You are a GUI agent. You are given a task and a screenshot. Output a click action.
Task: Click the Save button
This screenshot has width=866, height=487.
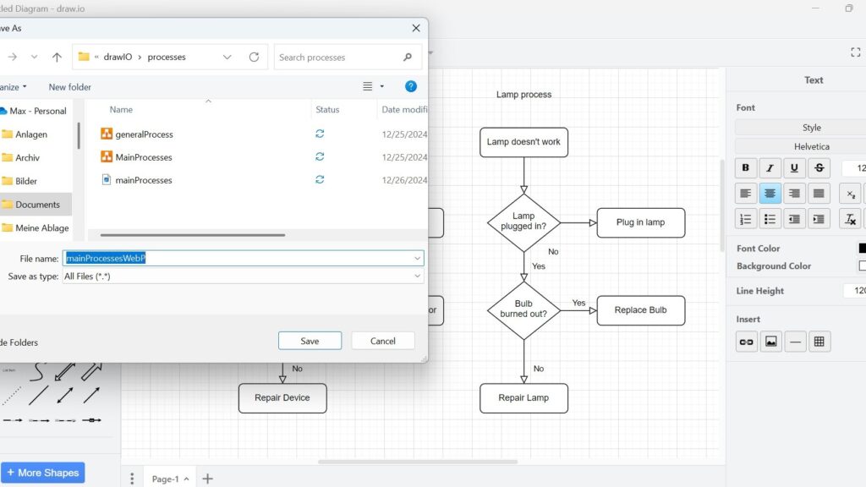pyautogui.click(x=310, y=341)
